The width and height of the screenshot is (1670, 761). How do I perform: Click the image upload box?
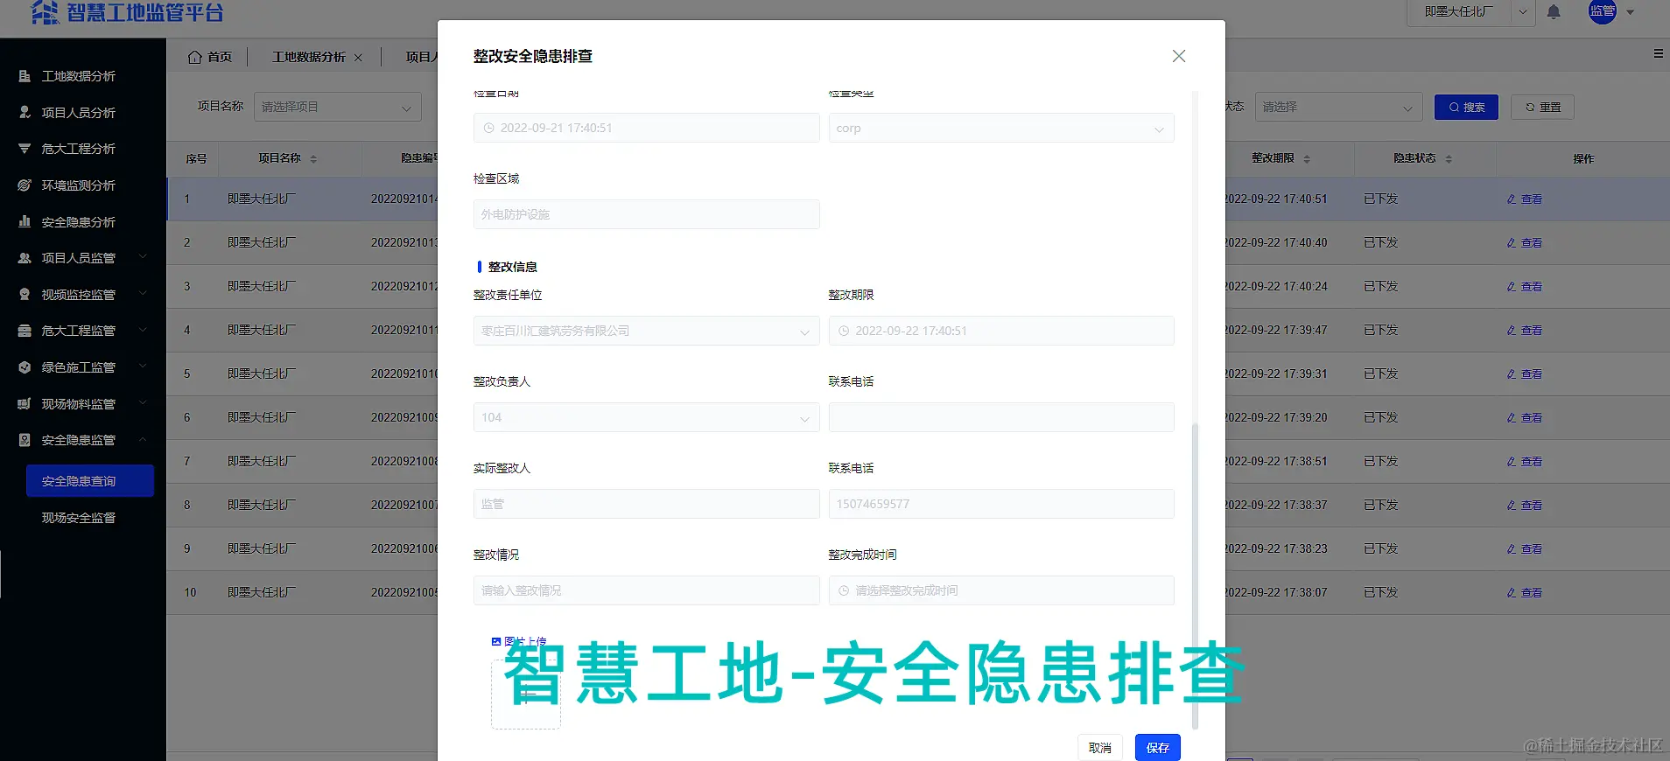tap(526, 695)
